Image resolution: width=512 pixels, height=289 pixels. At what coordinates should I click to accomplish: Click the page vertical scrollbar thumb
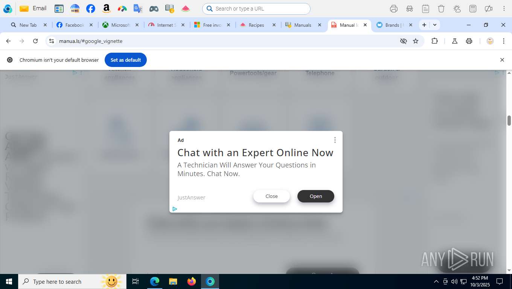tap(509, 121)
